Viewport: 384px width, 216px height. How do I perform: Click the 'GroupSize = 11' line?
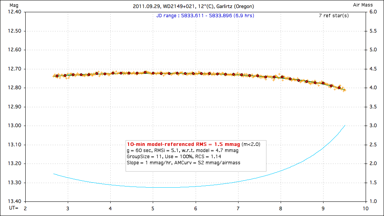[x=174, y=157]
